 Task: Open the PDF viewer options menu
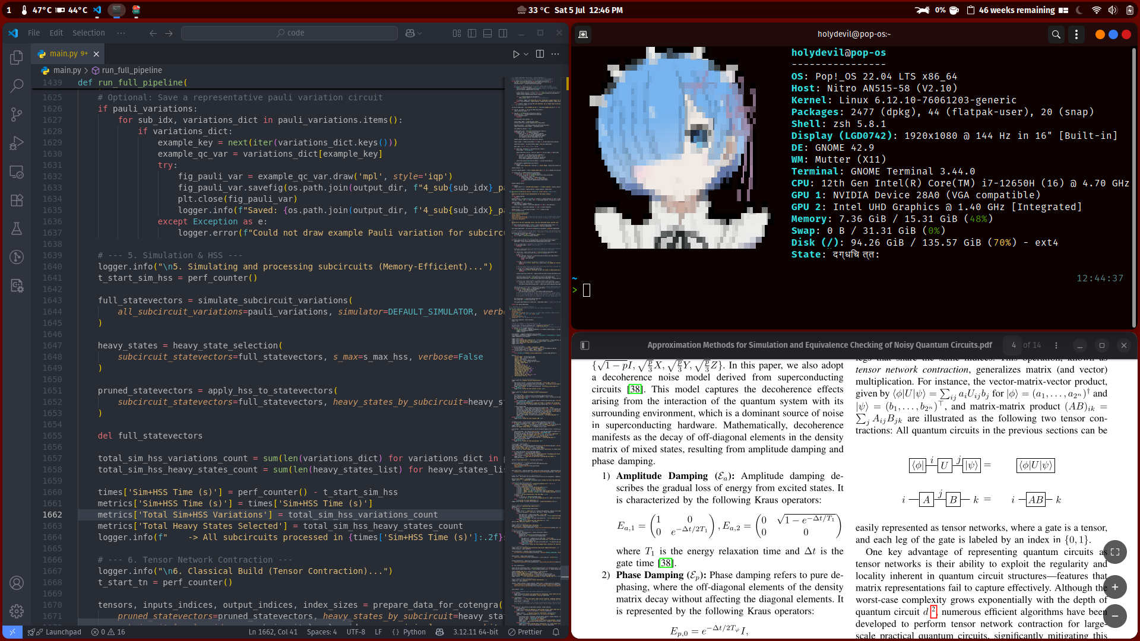(x=1056, y=345)
